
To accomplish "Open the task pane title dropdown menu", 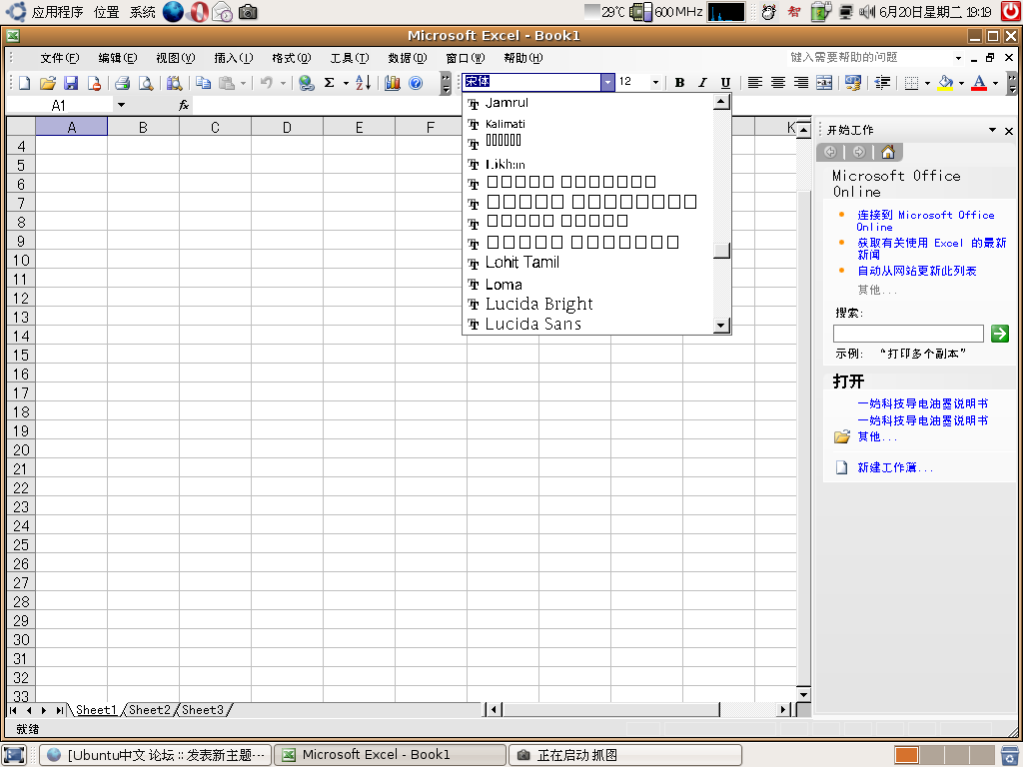I will (x=992, y=130).
